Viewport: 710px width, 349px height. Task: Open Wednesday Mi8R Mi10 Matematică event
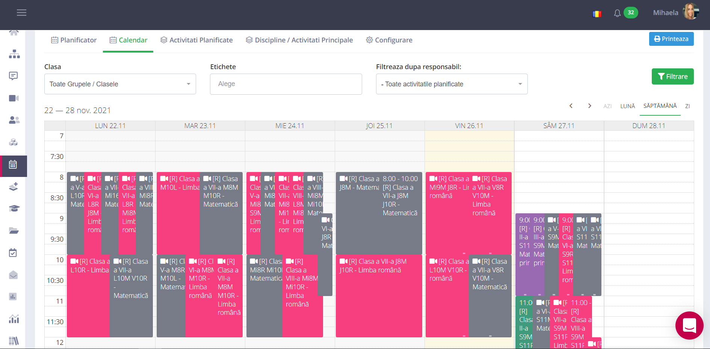[x=264, y=296]
